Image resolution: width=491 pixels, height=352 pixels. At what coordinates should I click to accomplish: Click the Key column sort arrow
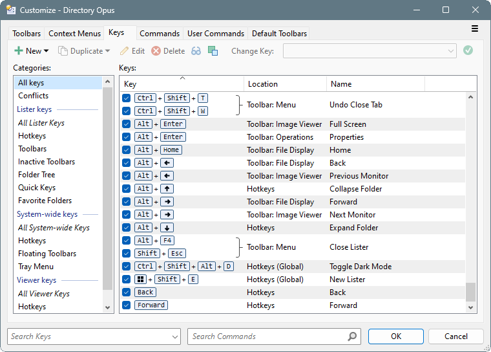[x=183, y=78]
